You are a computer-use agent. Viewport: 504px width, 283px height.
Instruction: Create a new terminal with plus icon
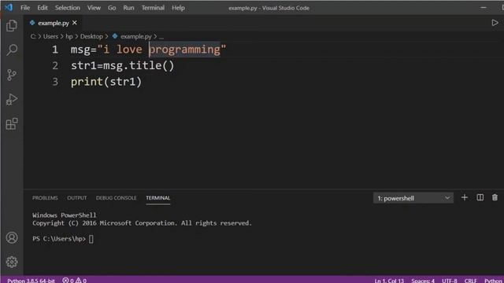(x=464, y=197)
